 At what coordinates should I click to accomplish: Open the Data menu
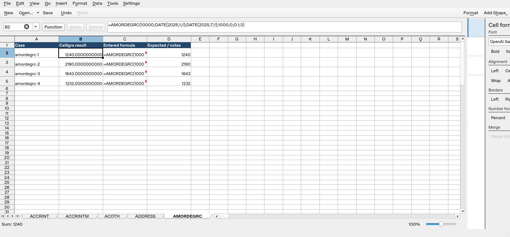click(x=97, y=3)
